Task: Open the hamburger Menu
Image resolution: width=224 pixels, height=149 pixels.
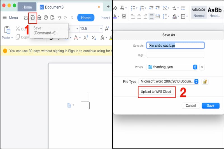Action: [x=10, y=18]
